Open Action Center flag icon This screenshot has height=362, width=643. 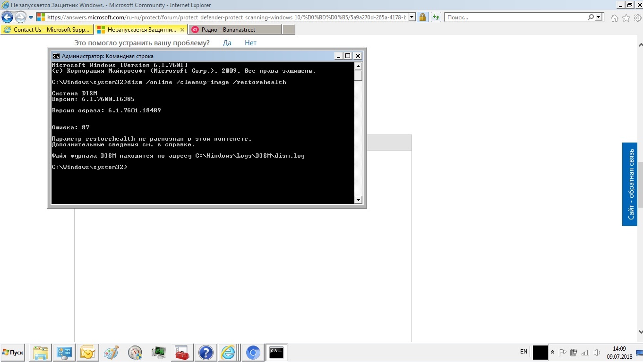563,352
